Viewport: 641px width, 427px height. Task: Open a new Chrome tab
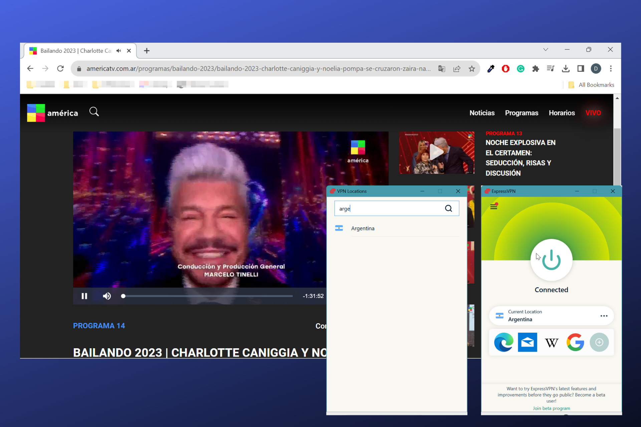147,51
